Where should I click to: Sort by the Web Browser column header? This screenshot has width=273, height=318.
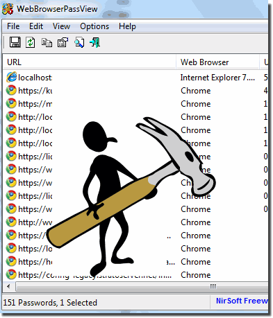pyautogui.click(x=217, y=62)
